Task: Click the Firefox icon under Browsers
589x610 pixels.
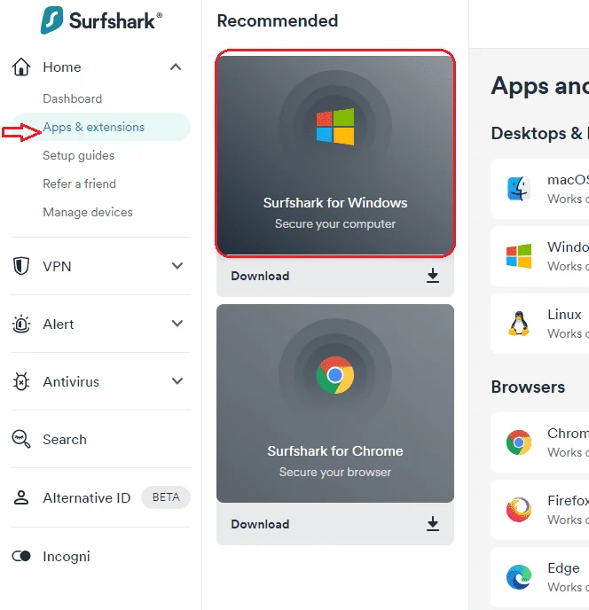Action: pyautogui.click(x=519, y=510)
